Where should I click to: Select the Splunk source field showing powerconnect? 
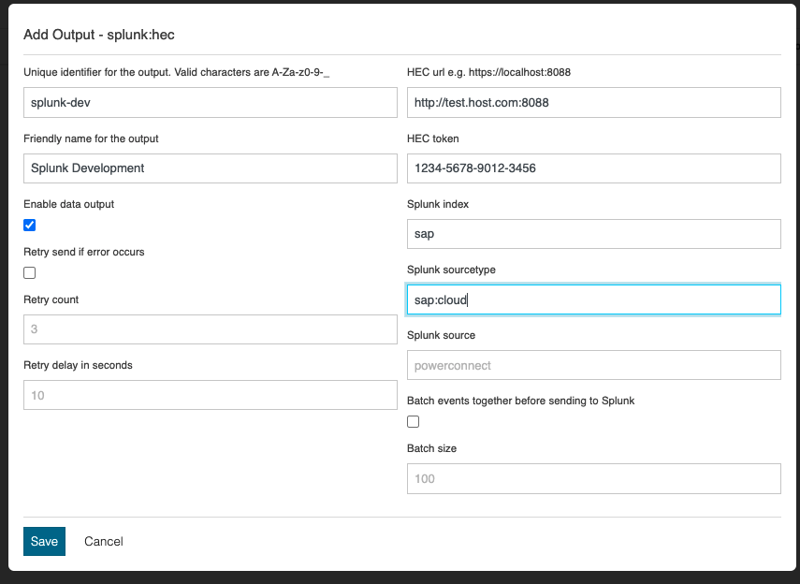click(593, 365)
